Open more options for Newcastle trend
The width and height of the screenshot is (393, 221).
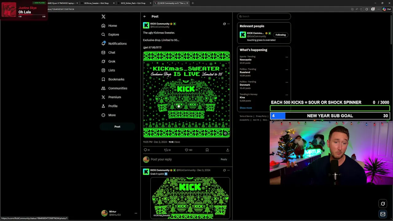point(287,57)
